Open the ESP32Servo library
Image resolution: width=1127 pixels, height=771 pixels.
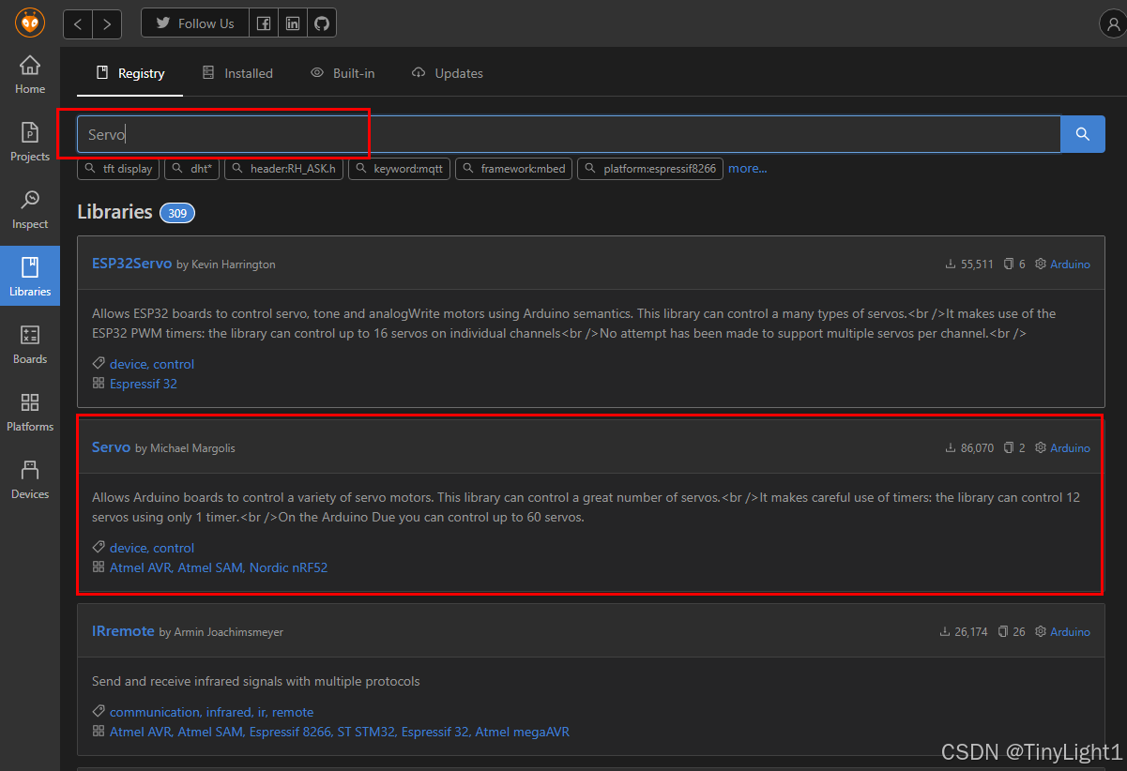pyautogui.click(x=131, y=264)
